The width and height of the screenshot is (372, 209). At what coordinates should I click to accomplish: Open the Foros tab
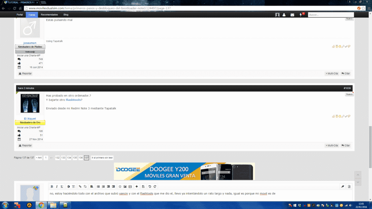click(x=32, y=15)
